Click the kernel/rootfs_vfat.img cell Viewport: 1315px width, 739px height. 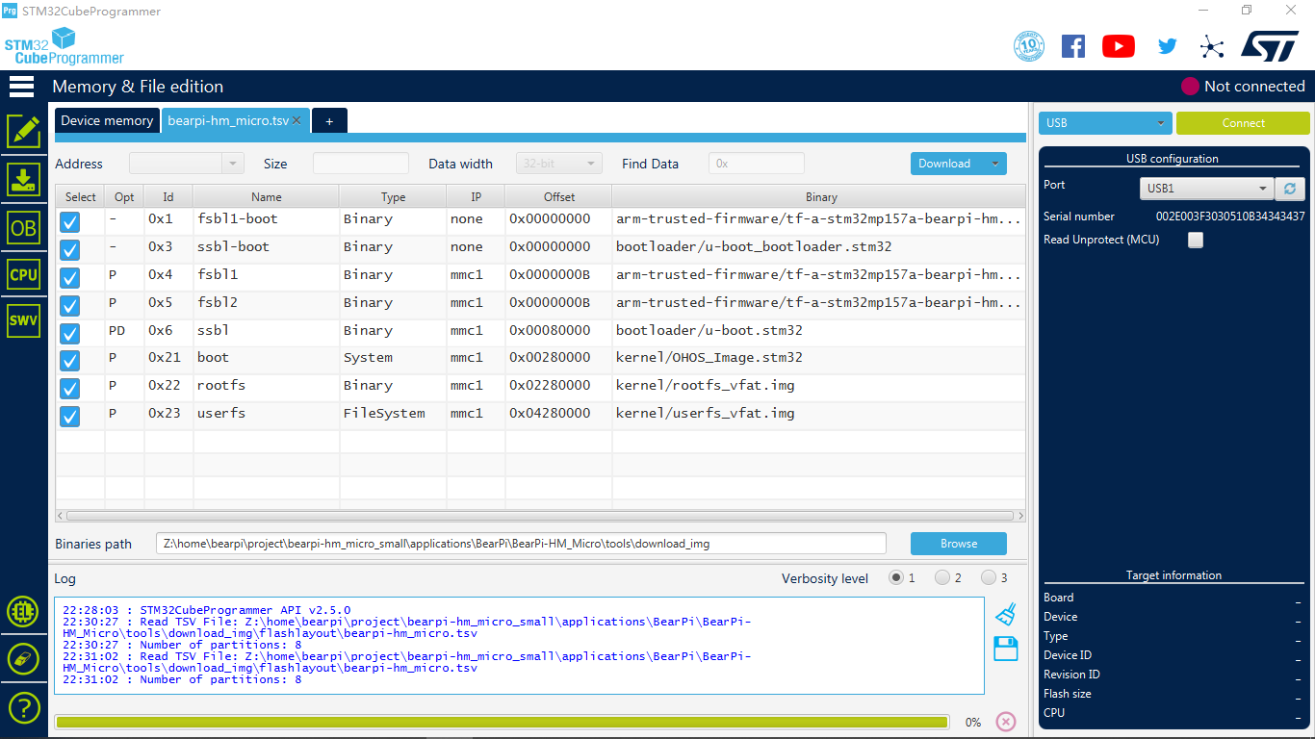click(x=819, y=386)
